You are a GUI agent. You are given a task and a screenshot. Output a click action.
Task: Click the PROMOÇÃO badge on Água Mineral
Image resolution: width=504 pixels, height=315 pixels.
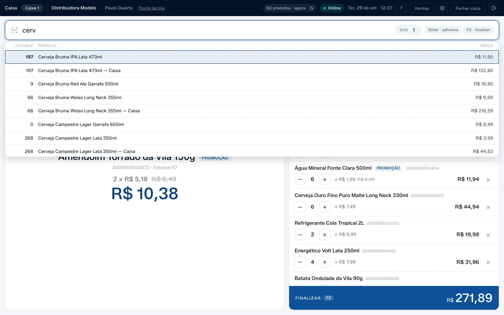(388, 168)
